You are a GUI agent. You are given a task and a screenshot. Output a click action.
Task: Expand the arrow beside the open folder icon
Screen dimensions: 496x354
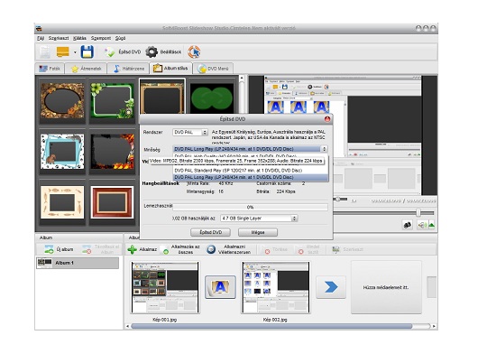point(75,52)
